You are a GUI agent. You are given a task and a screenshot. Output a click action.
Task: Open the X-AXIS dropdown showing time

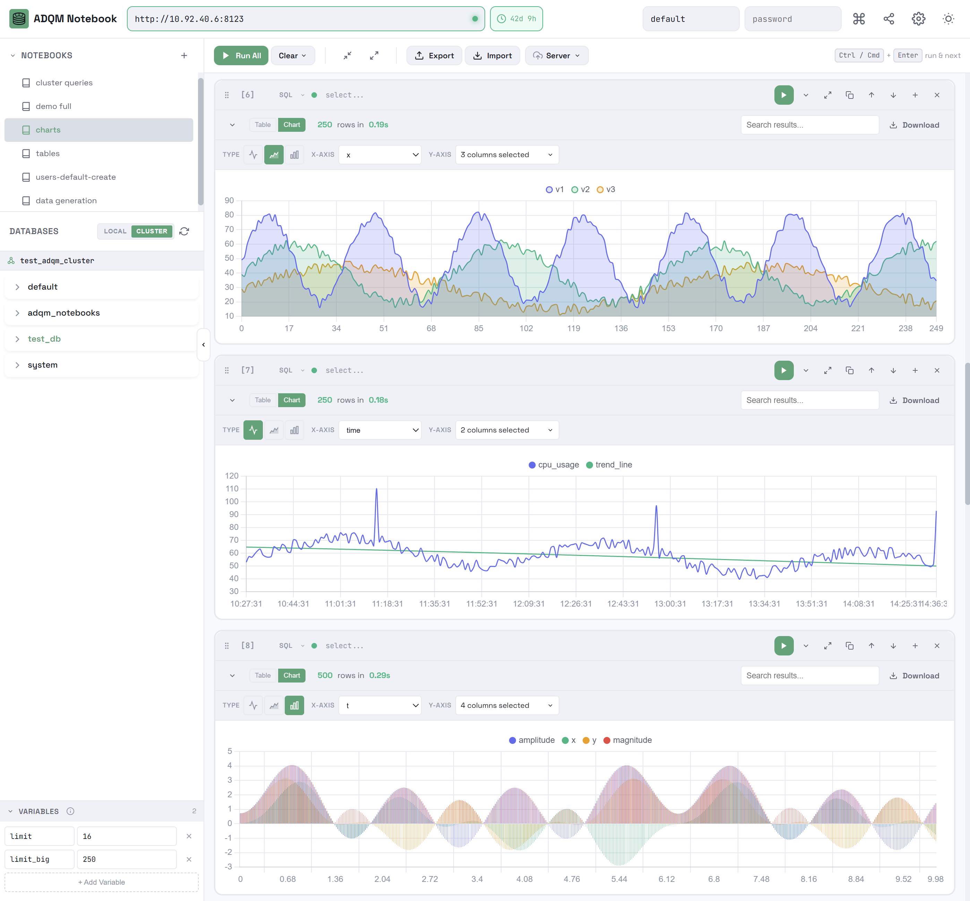pos(380,430)
